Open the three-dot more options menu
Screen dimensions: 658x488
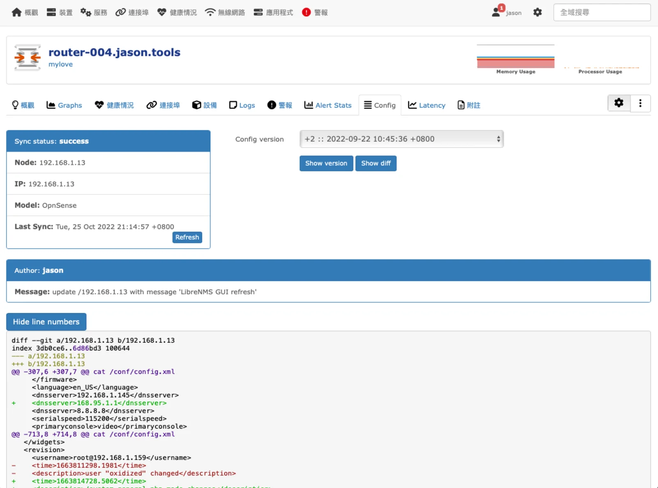pyautogui.click(x=640, y=103)
